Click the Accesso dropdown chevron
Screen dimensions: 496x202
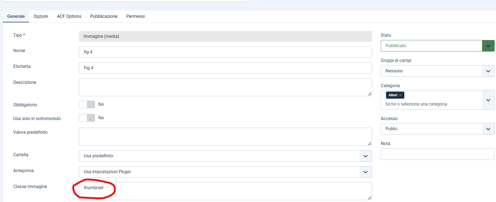coord(488,129)
